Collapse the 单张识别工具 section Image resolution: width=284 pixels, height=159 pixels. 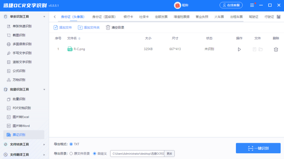click(44, 17)
